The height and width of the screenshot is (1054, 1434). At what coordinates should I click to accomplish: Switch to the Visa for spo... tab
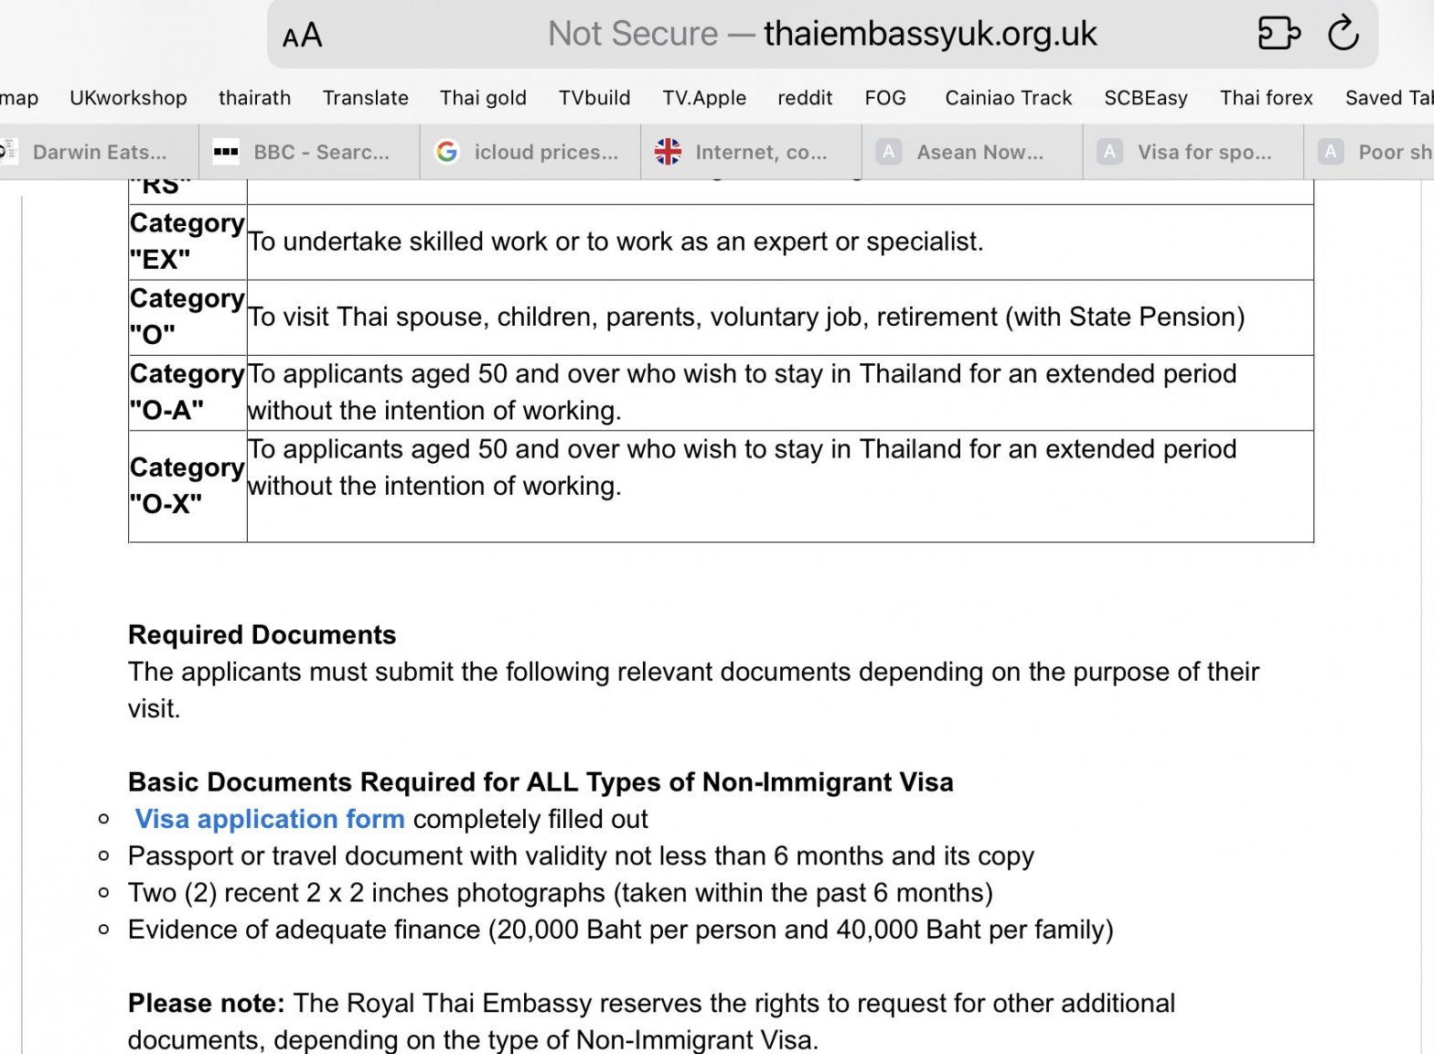pos(1193,152)
